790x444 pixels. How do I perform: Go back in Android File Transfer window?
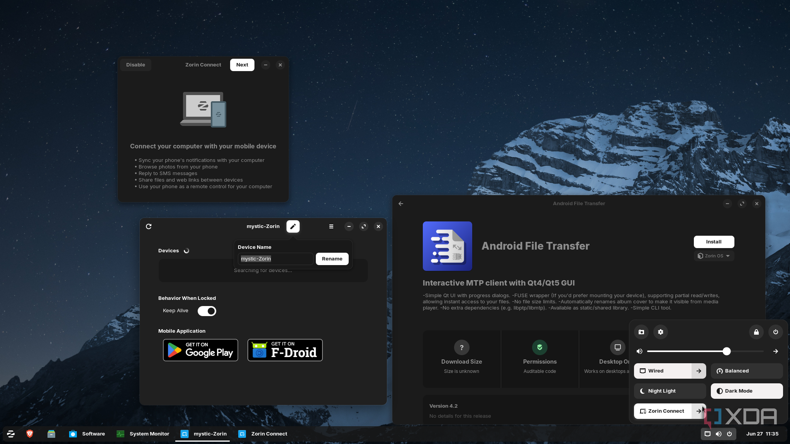(401, 204)
